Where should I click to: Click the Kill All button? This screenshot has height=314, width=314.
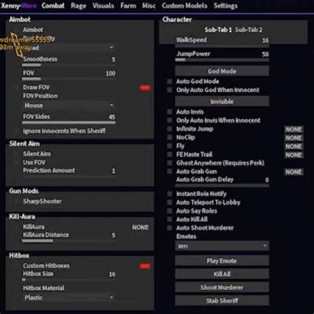(x=222, y=274)
